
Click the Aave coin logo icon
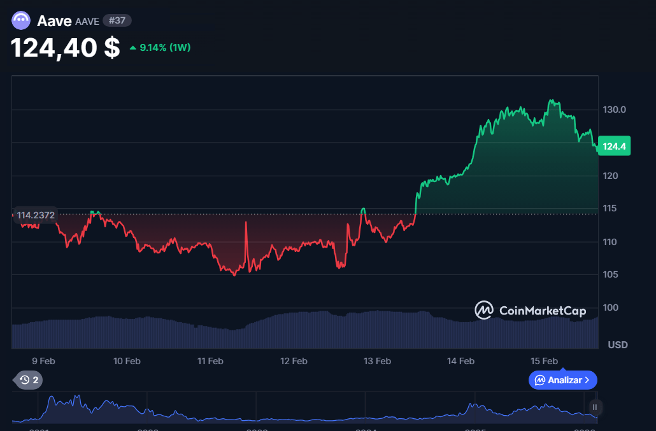click(x=21, y=20)
